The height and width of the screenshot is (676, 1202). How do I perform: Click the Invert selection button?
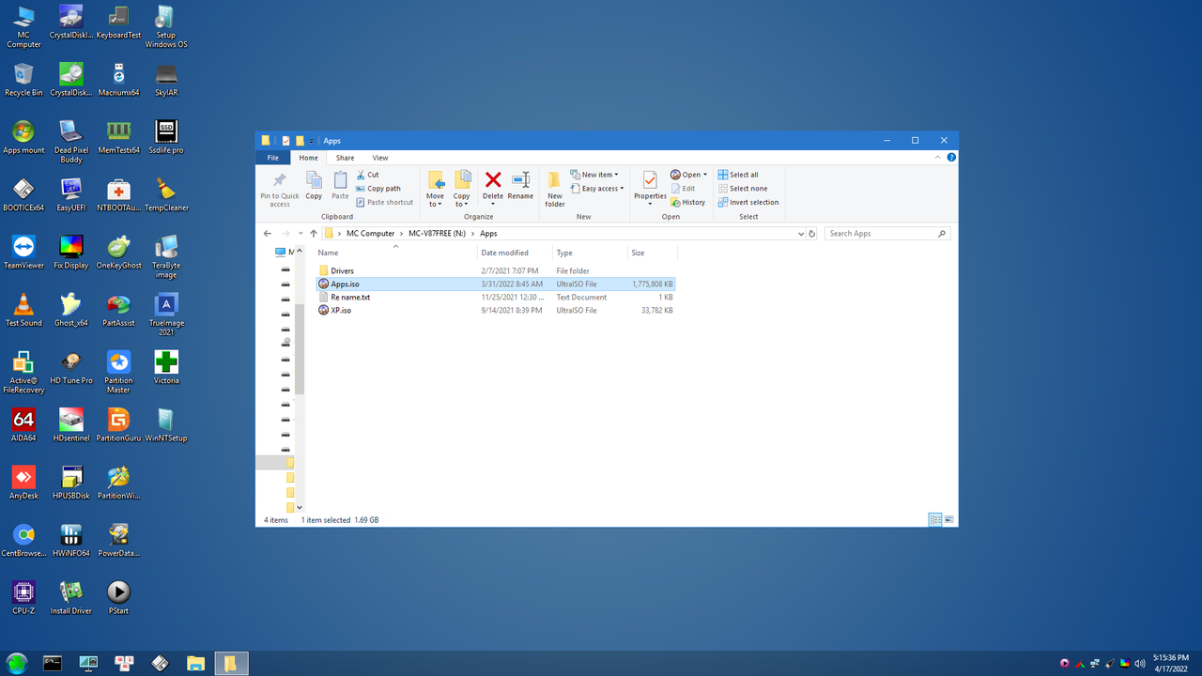click(747, 202)
